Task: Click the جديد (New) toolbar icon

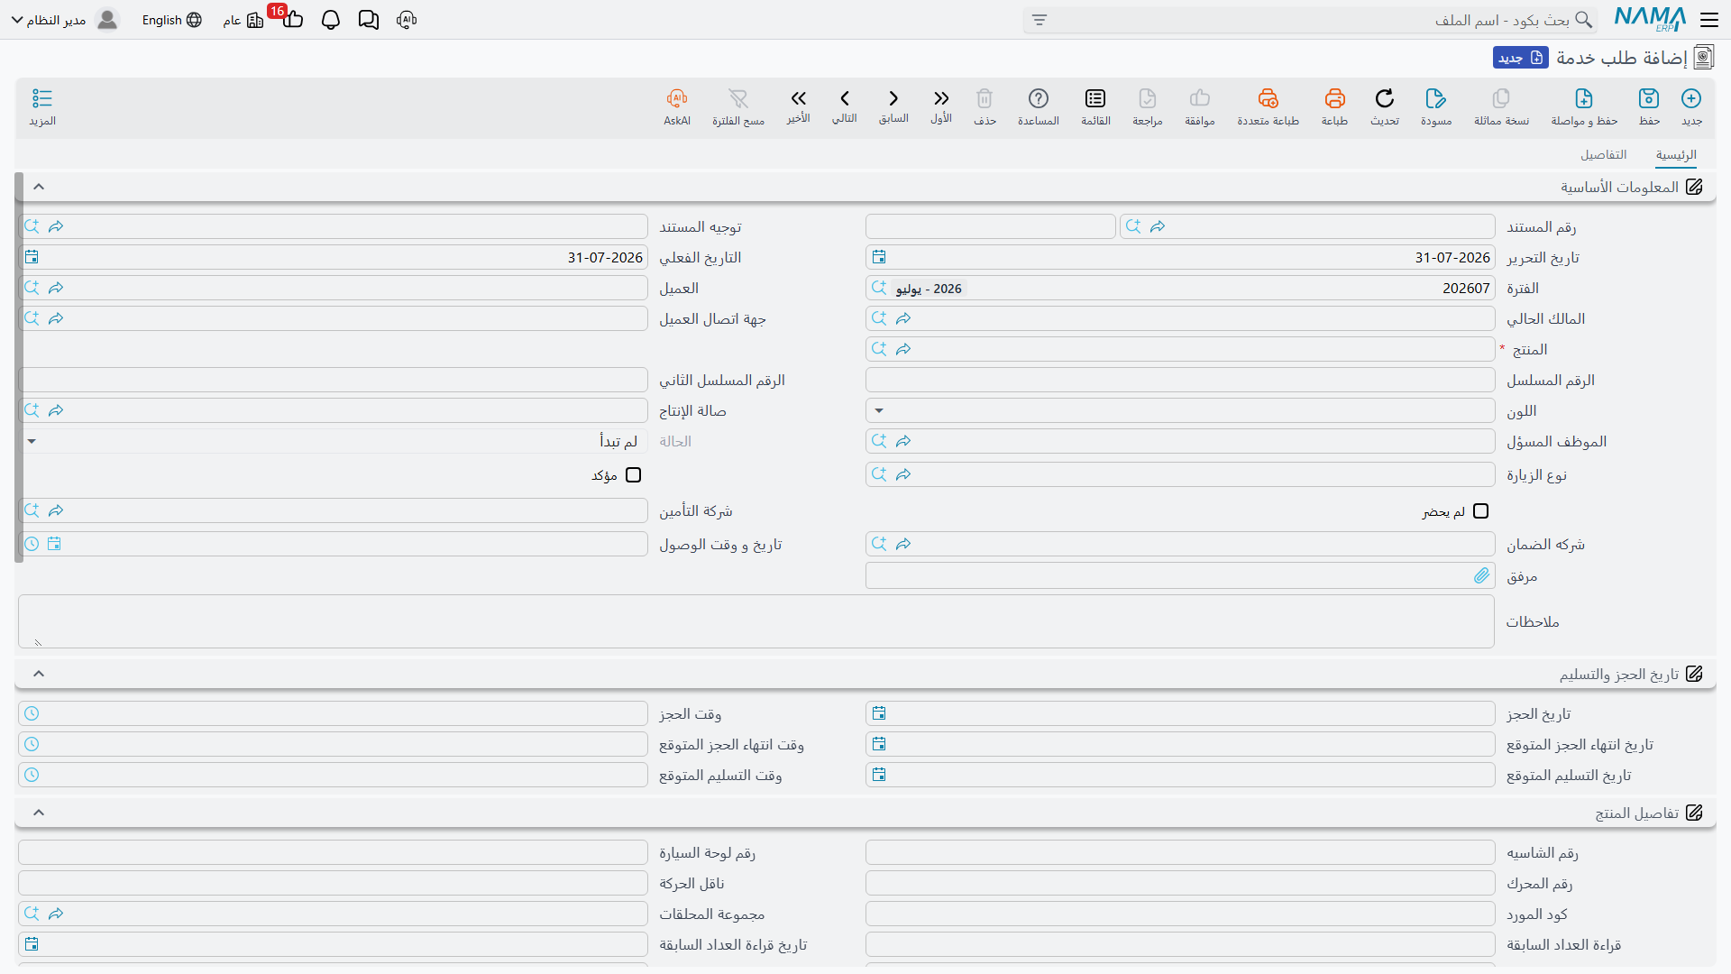Action: coord(1691,98)
